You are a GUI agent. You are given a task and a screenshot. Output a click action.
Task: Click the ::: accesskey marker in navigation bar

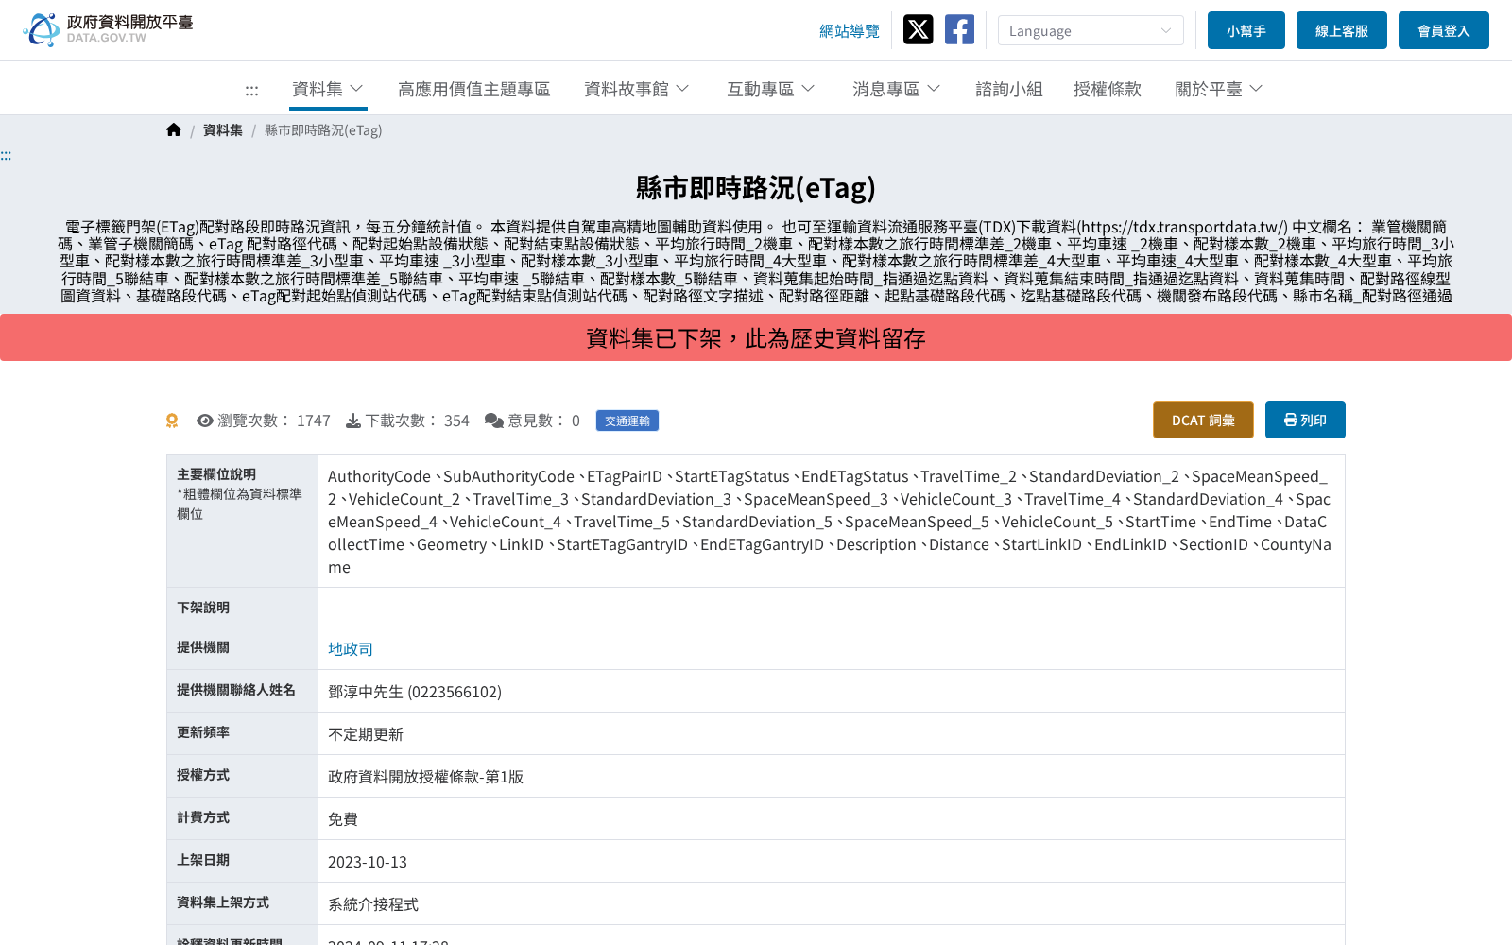point(251,91)
